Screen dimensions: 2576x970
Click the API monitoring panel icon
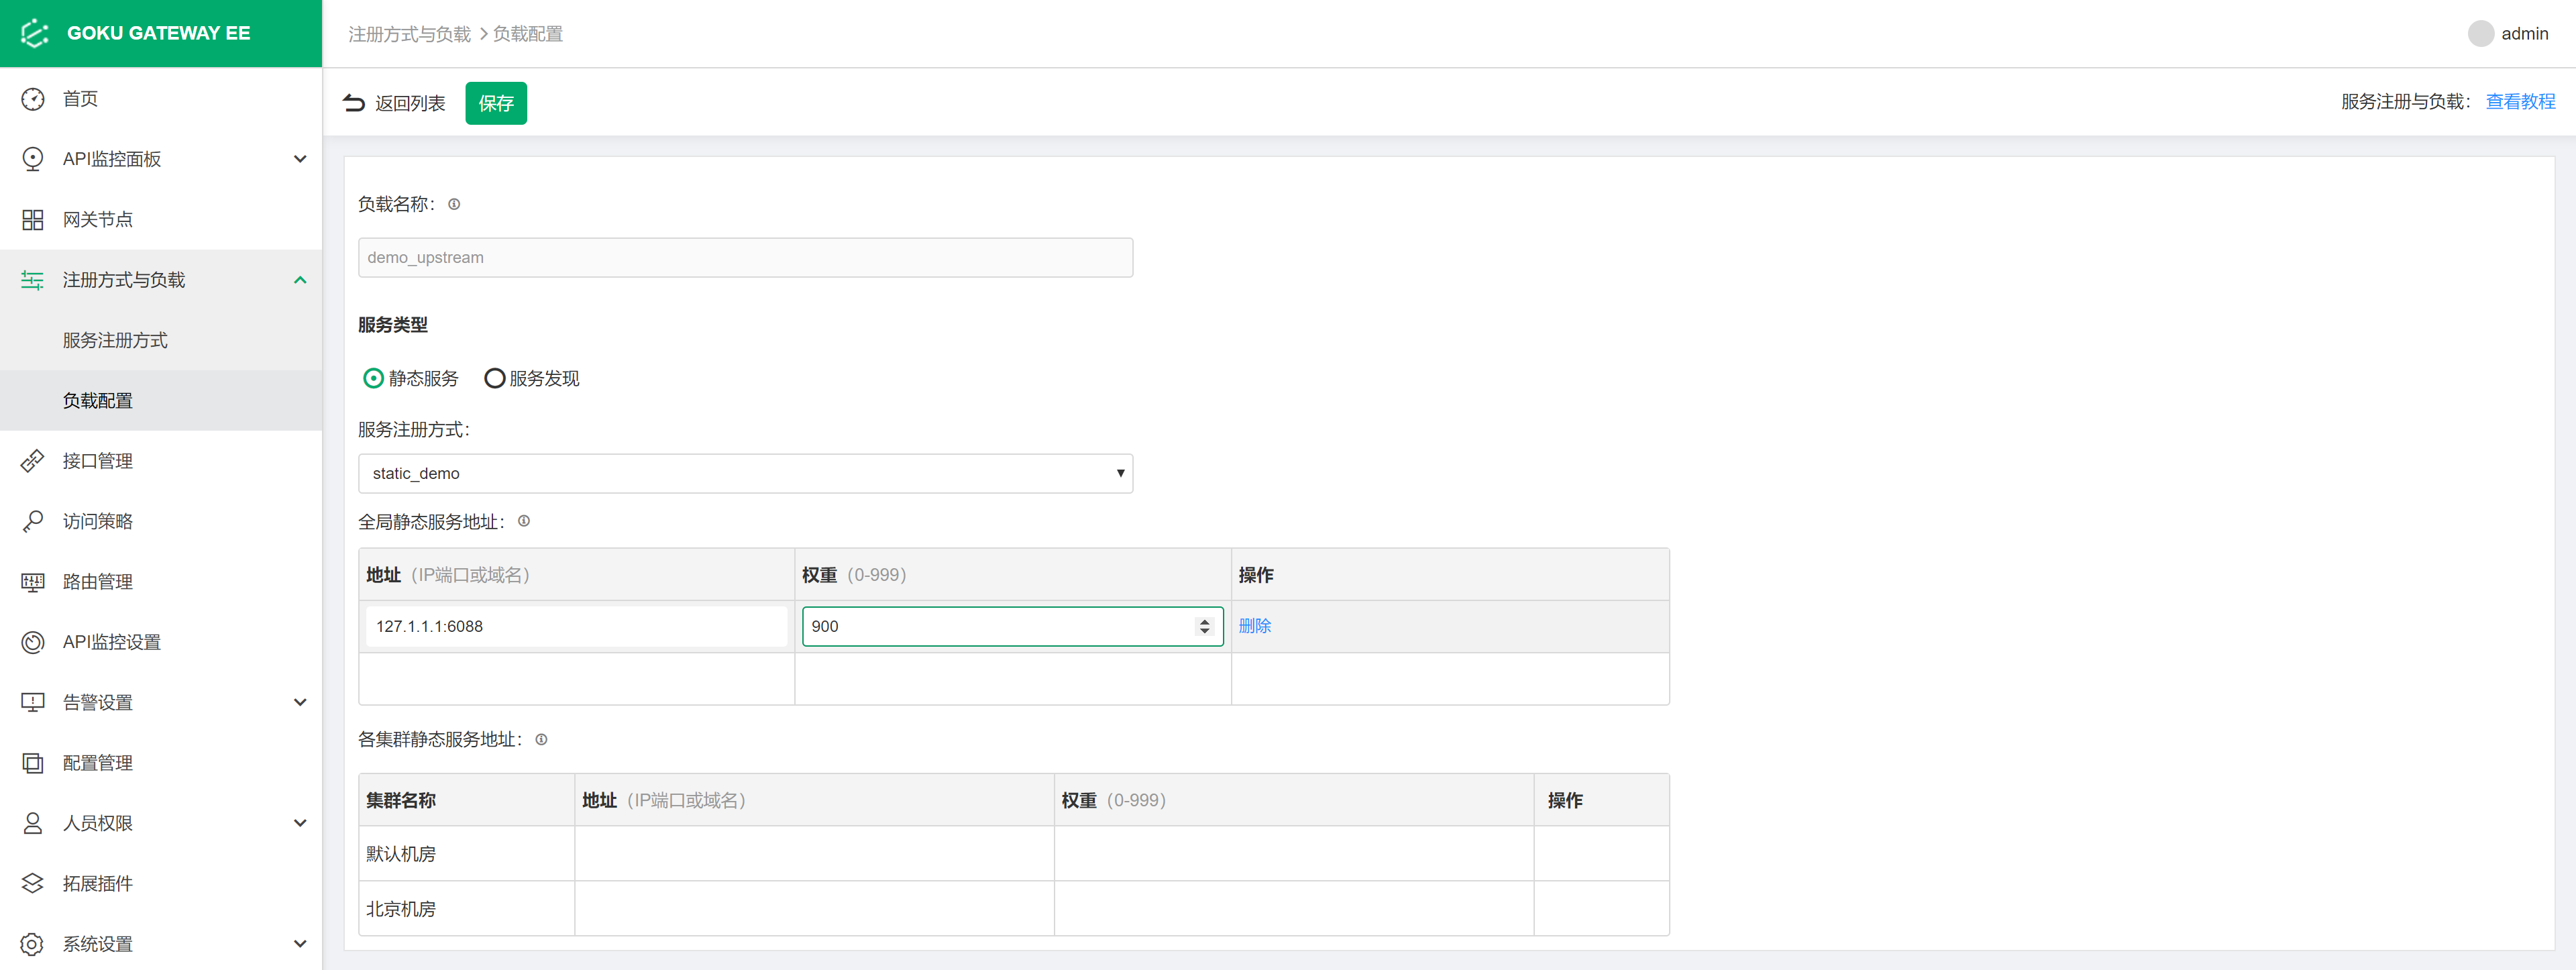[x=33, y=159]
